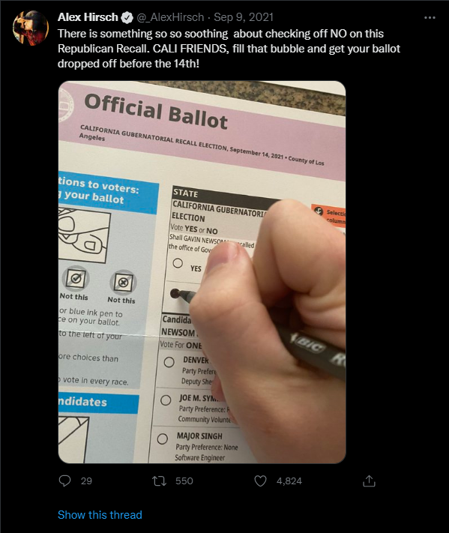449x533 pixels.
Task: Share the tweet via the upload icon
Action: (369, 481)
